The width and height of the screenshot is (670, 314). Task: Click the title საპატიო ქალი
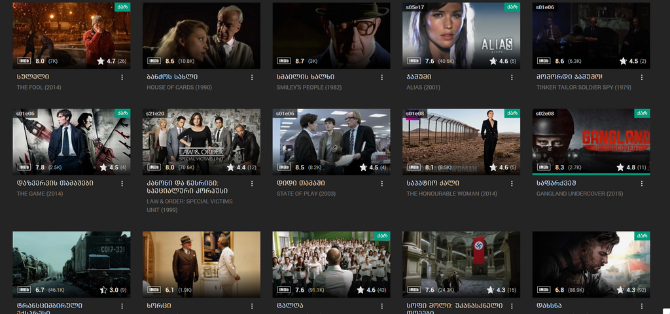433,183
